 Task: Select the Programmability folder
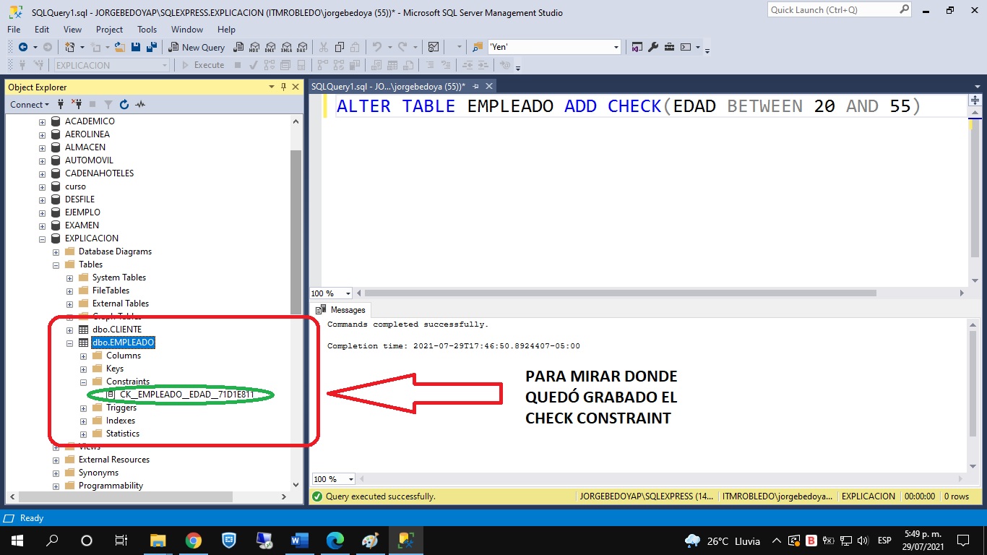point(111,486)
